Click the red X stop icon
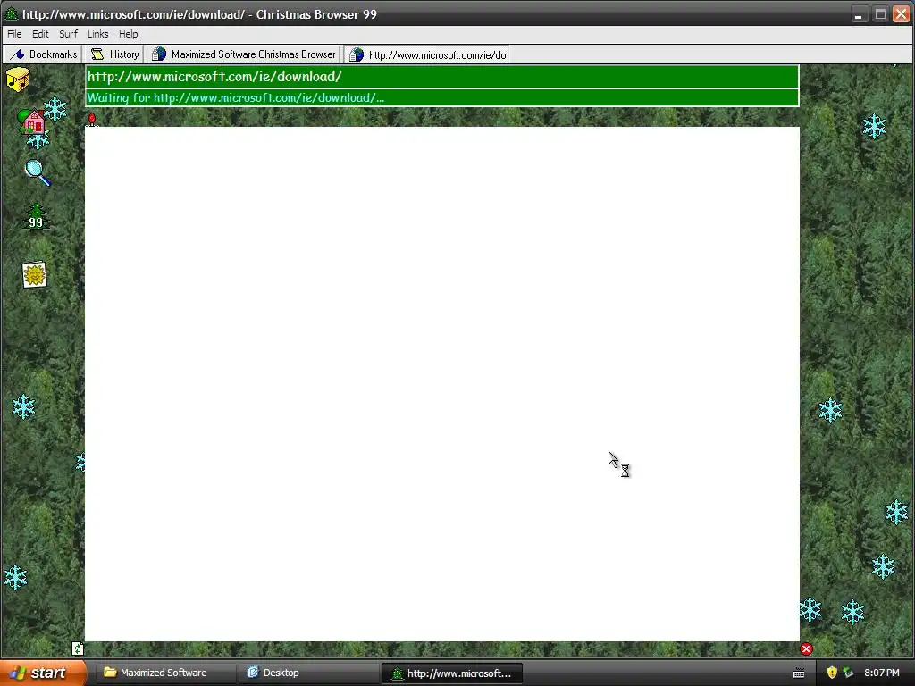The height and width of the screenshot is (686, 915). [x=807, y=648]
